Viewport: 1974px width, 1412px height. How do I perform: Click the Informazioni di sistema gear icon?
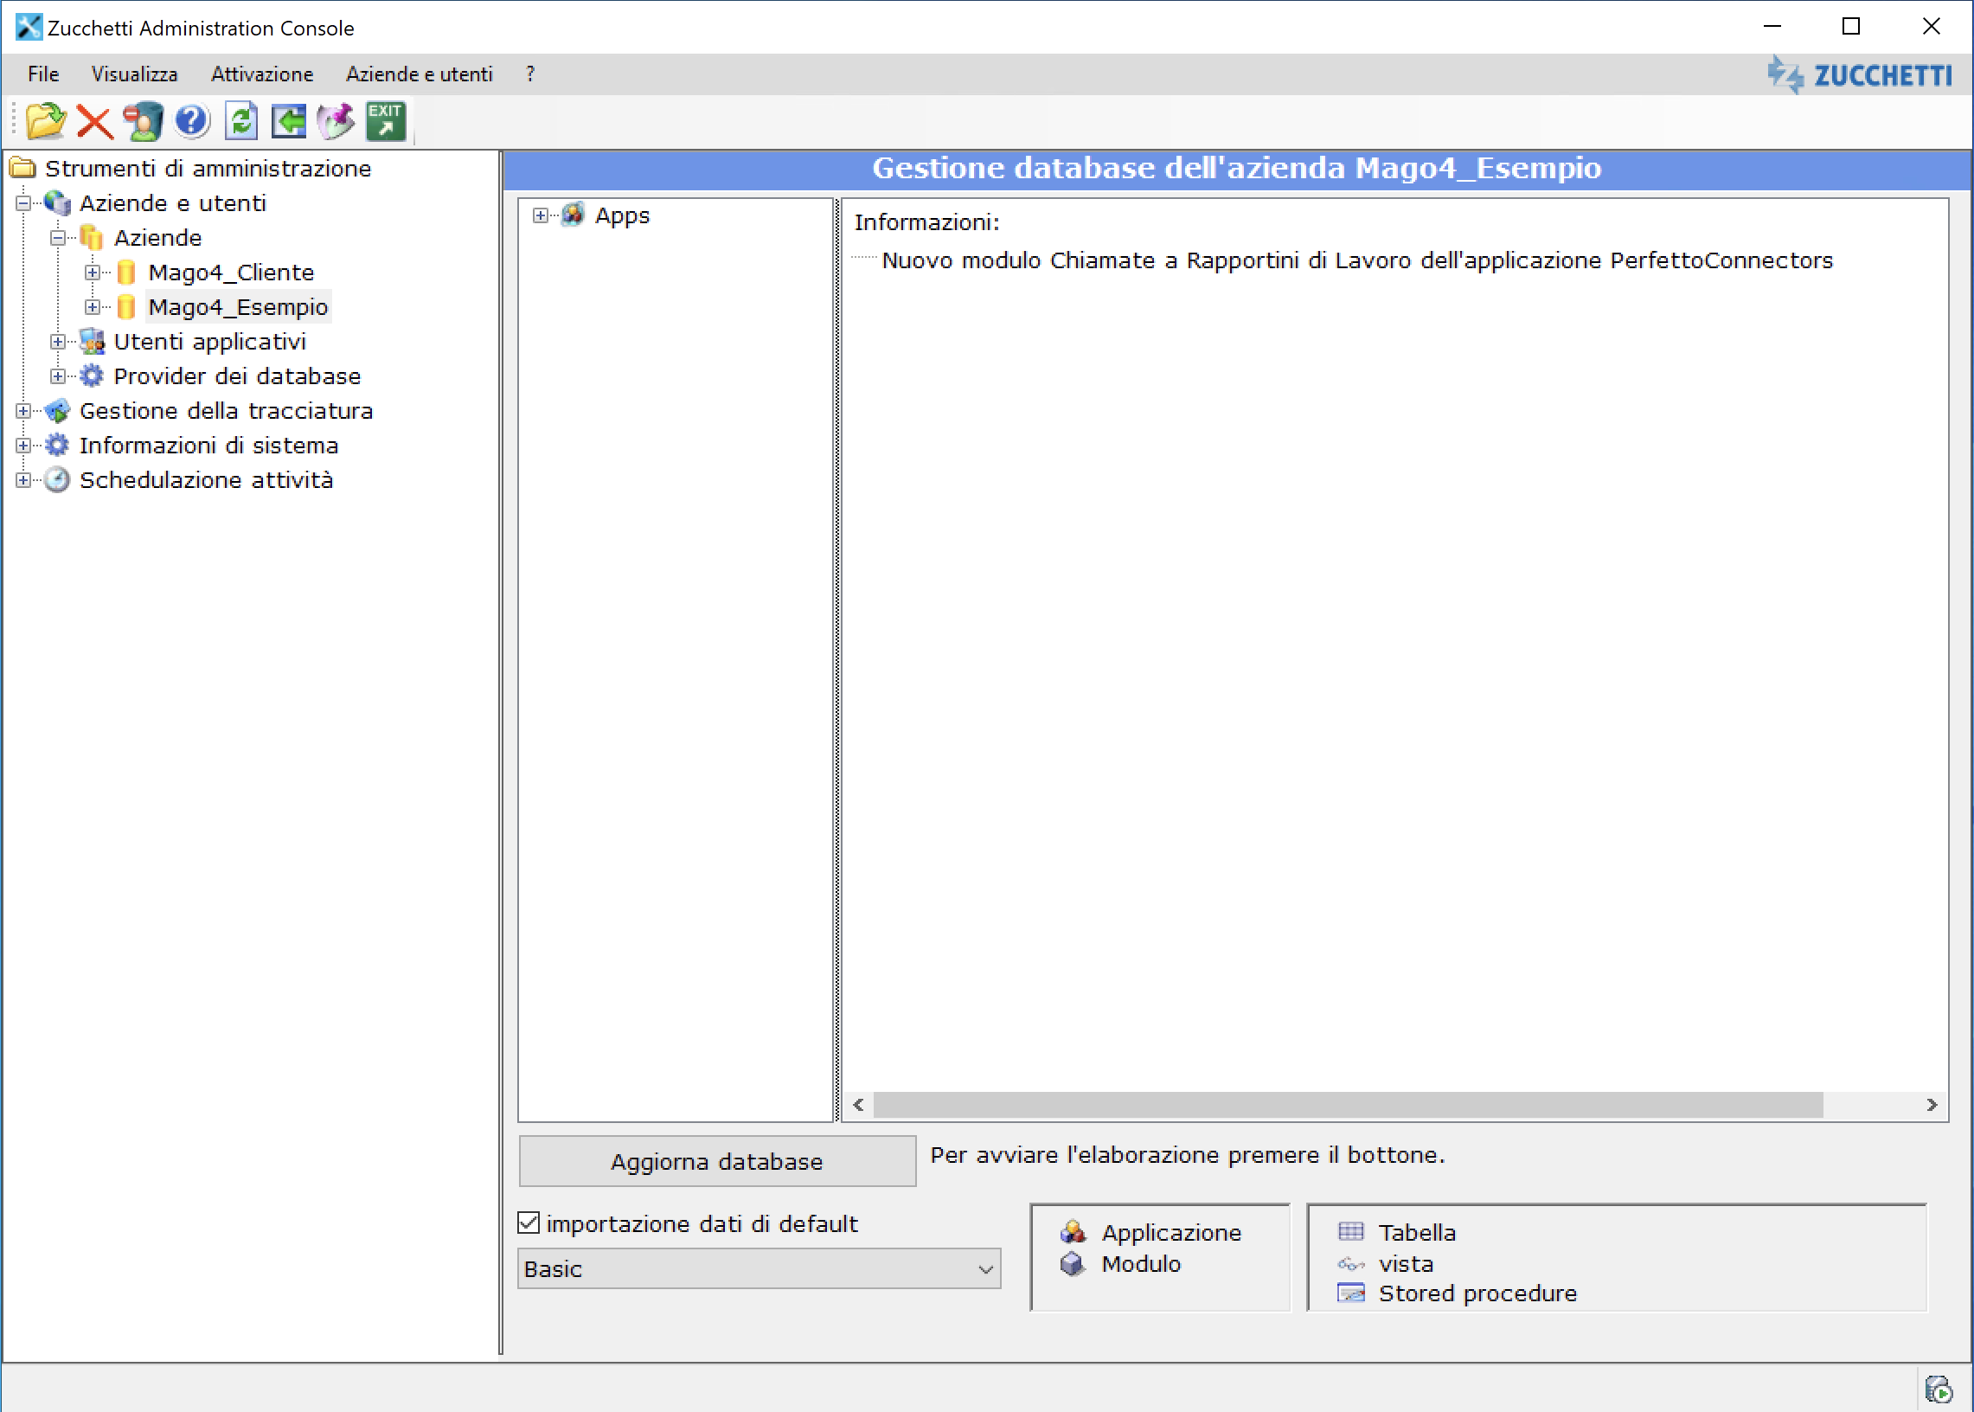click(56, 446)
